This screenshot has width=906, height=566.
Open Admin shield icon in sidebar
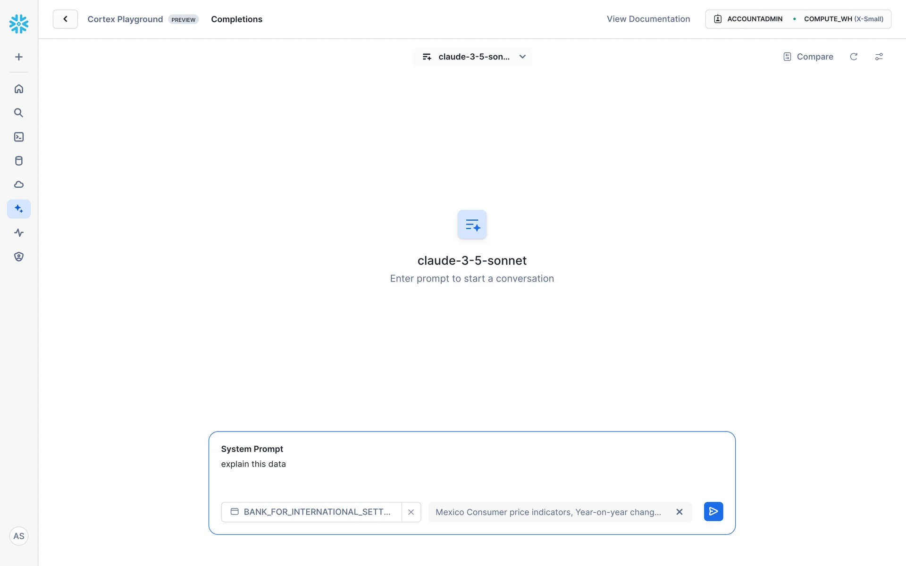click(x=19, y=257)
